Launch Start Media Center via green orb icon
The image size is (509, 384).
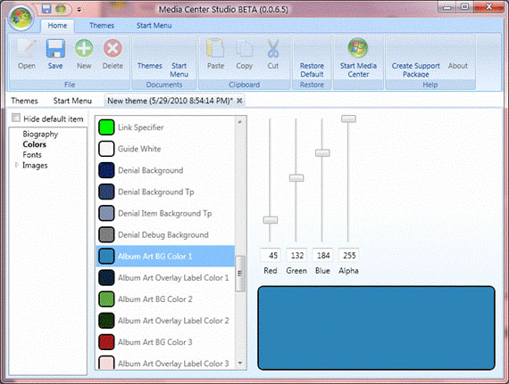click(358, 47)
